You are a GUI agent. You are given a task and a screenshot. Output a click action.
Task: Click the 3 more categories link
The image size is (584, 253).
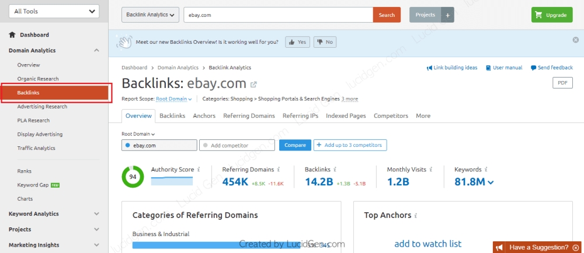coord(350,99)
